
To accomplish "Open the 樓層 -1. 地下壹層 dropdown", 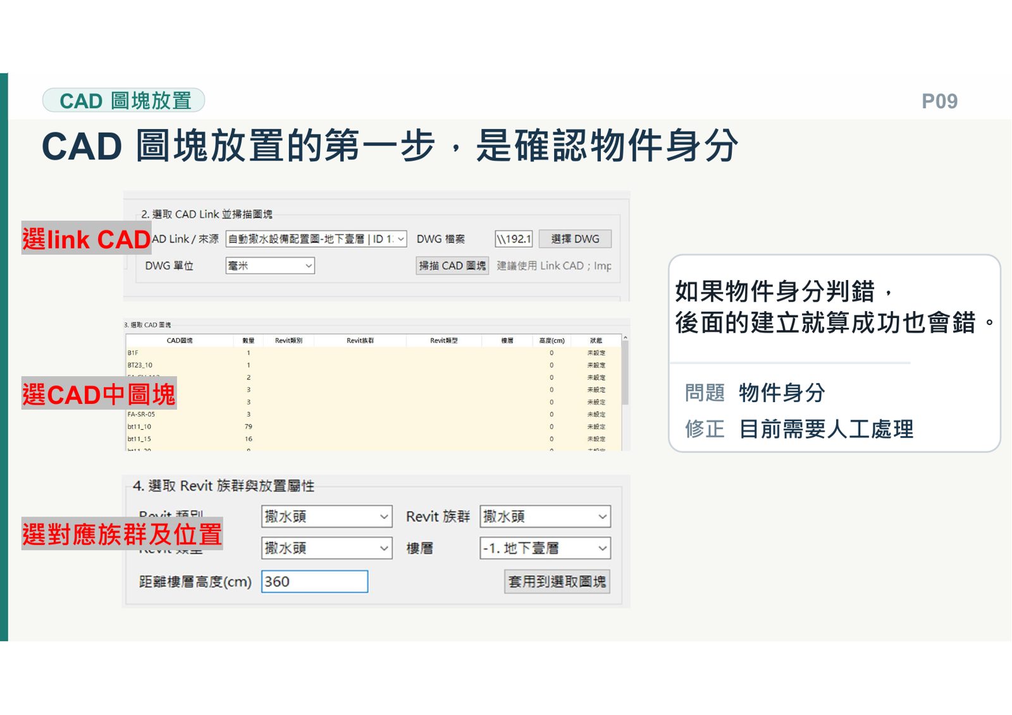I will [x=545, y=548].
